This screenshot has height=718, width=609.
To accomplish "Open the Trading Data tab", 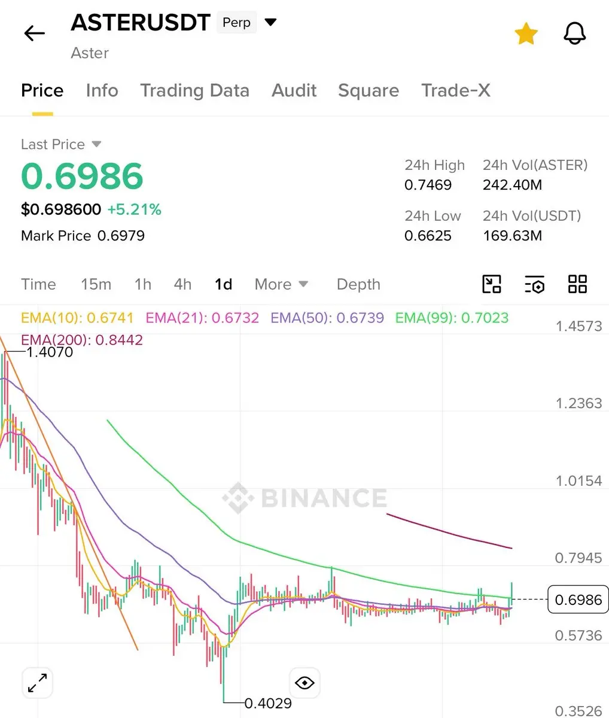I will pos(194,90).
